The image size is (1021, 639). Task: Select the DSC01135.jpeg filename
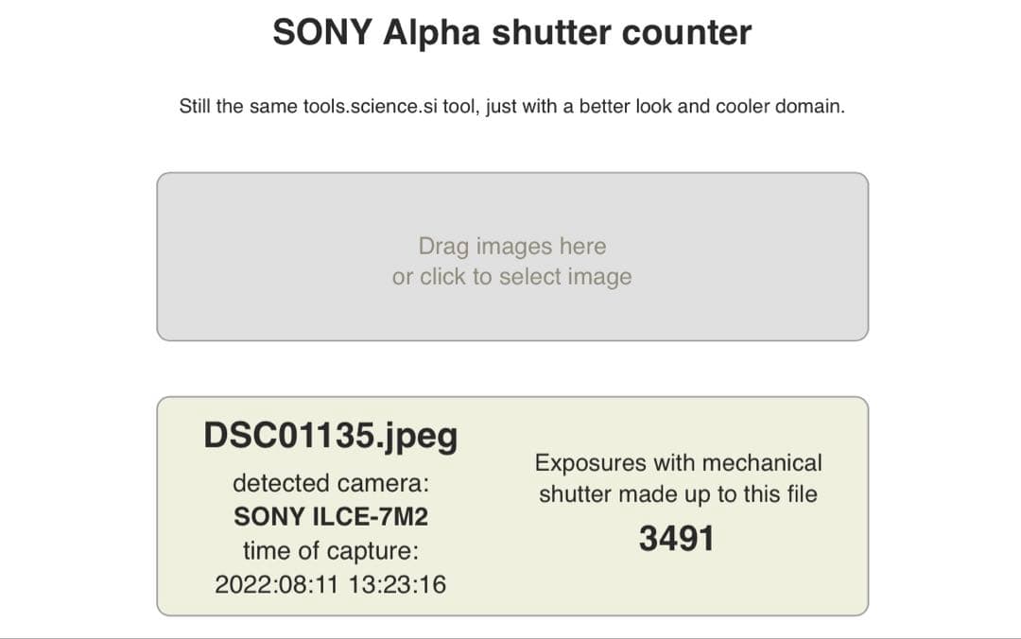331,436
